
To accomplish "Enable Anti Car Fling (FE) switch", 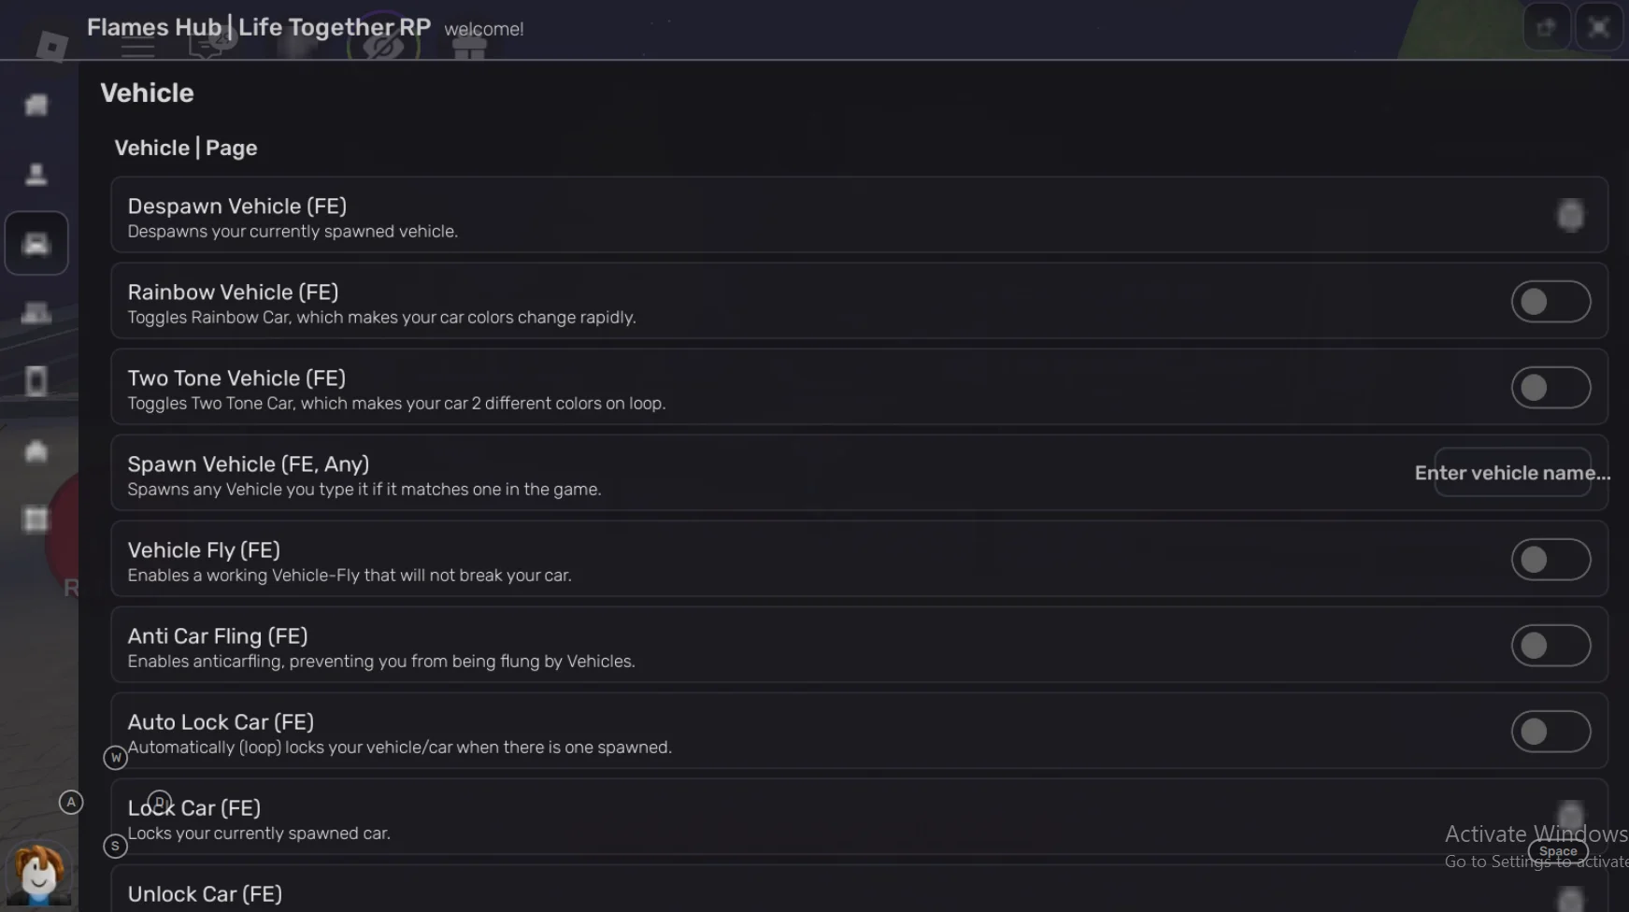I will tap(1550, 646).
